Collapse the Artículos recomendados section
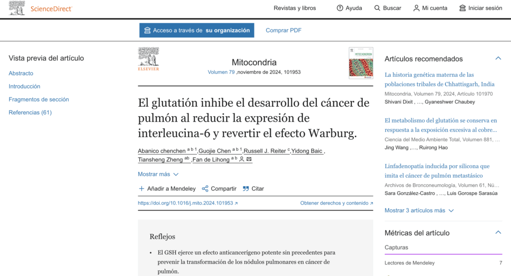This screenshot has width=511, height=276. [498, 58]
